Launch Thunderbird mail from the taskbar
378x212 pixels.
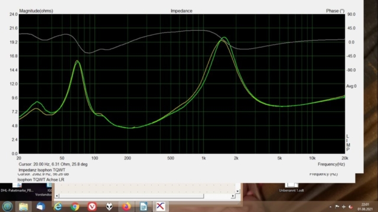[41, 207]
